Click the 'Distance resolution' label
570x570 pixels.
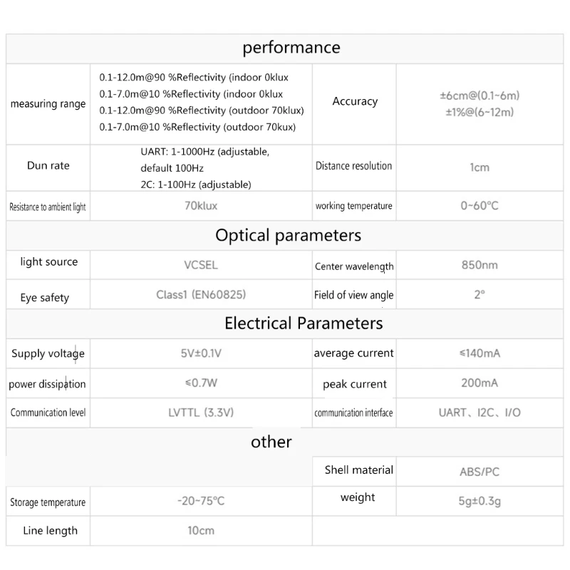coord(353,166)
